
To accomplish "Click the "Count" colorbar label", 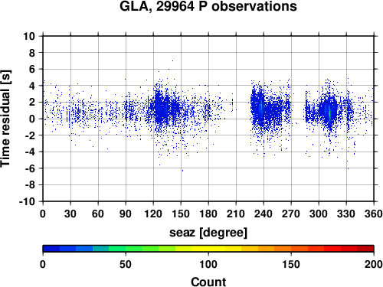I will coord(208,282).
